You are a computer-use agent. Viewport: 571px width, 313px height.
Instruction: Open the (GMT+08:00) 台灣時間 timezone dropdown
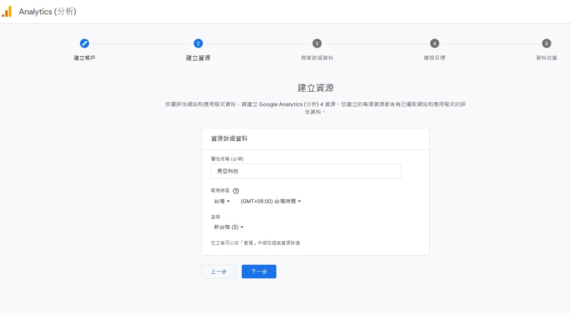click(271, 201)
